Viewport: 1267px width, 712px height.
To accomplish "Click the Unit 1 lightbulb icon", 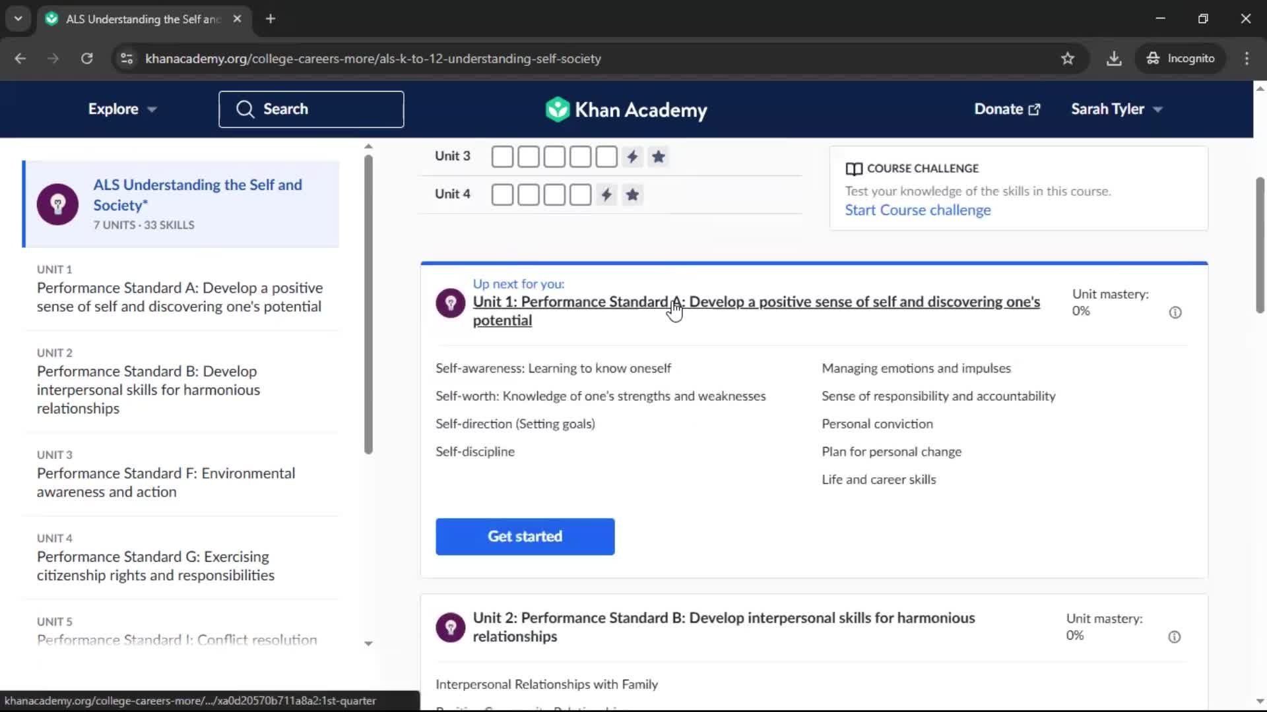I will click(451, 303).
